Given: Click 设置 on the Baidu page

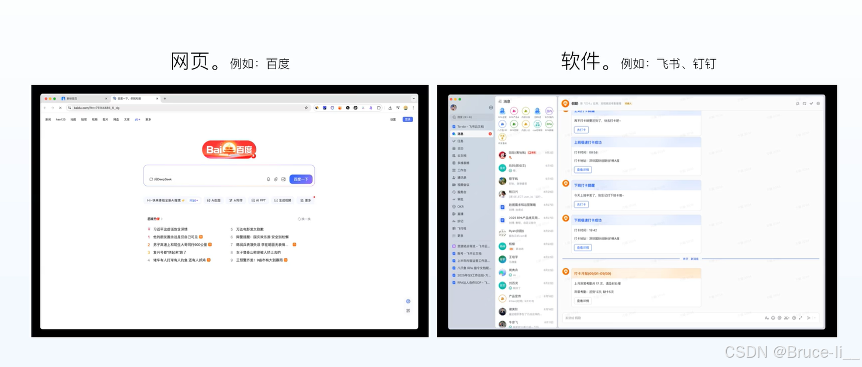Looking at the screenshot, I should pos(393,120).
